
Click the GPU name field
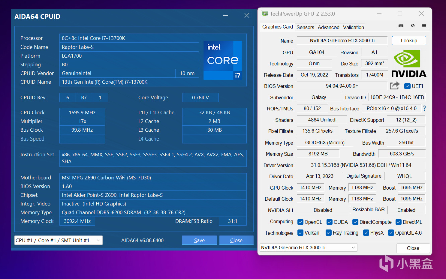[342, 41]
